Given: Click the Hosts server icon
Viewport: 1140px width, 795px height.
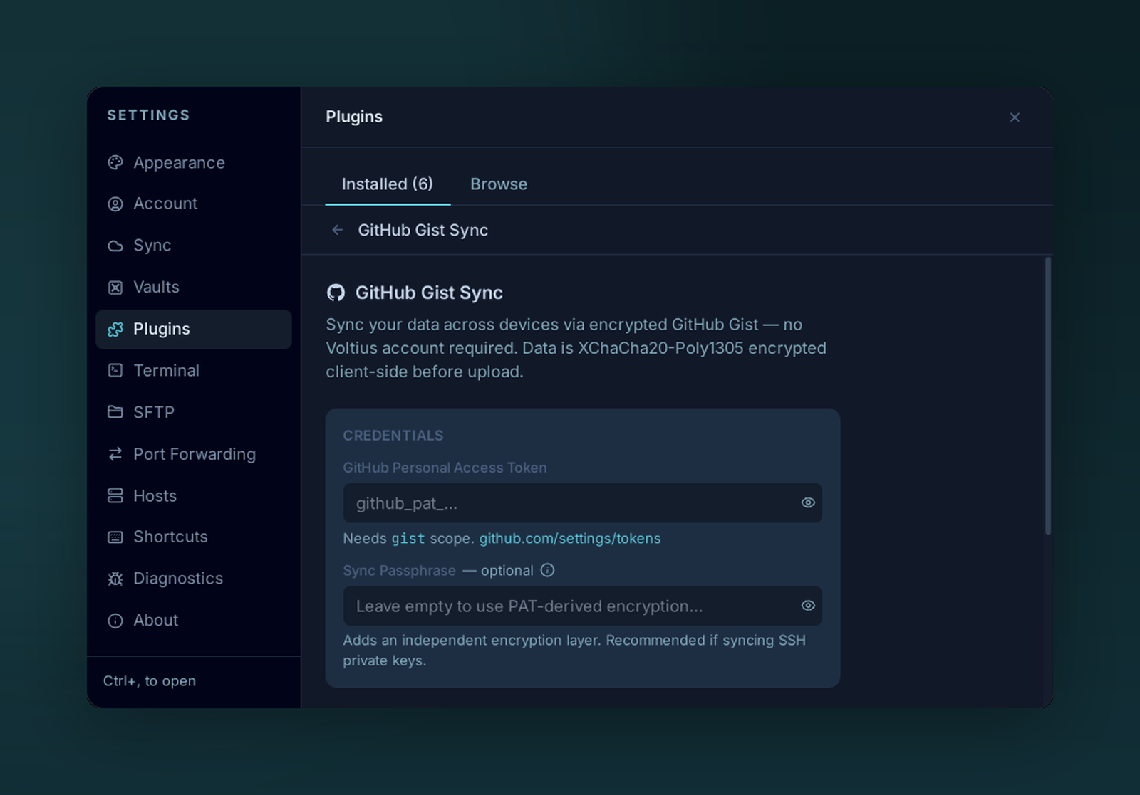Looking at the screenshot, I should (115, 495).
